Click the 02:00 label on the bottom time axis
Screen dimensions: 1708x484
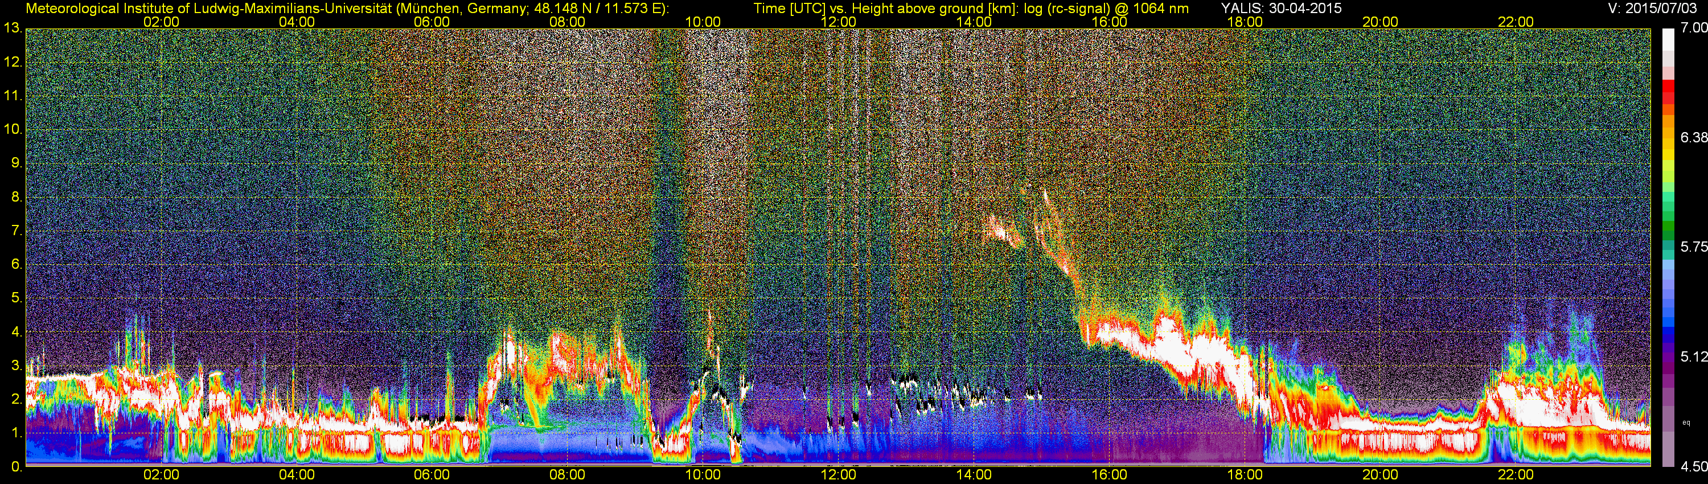coord(161,475)
